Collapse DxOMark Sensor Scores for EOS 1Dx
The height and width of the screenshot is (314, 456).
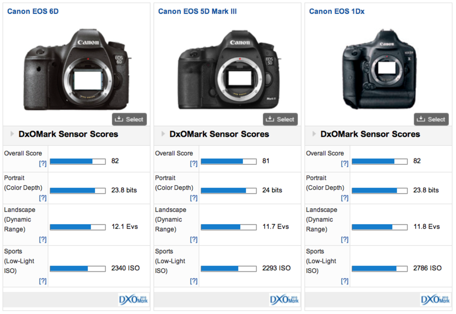pyautogui.click(x=314, y=134)
